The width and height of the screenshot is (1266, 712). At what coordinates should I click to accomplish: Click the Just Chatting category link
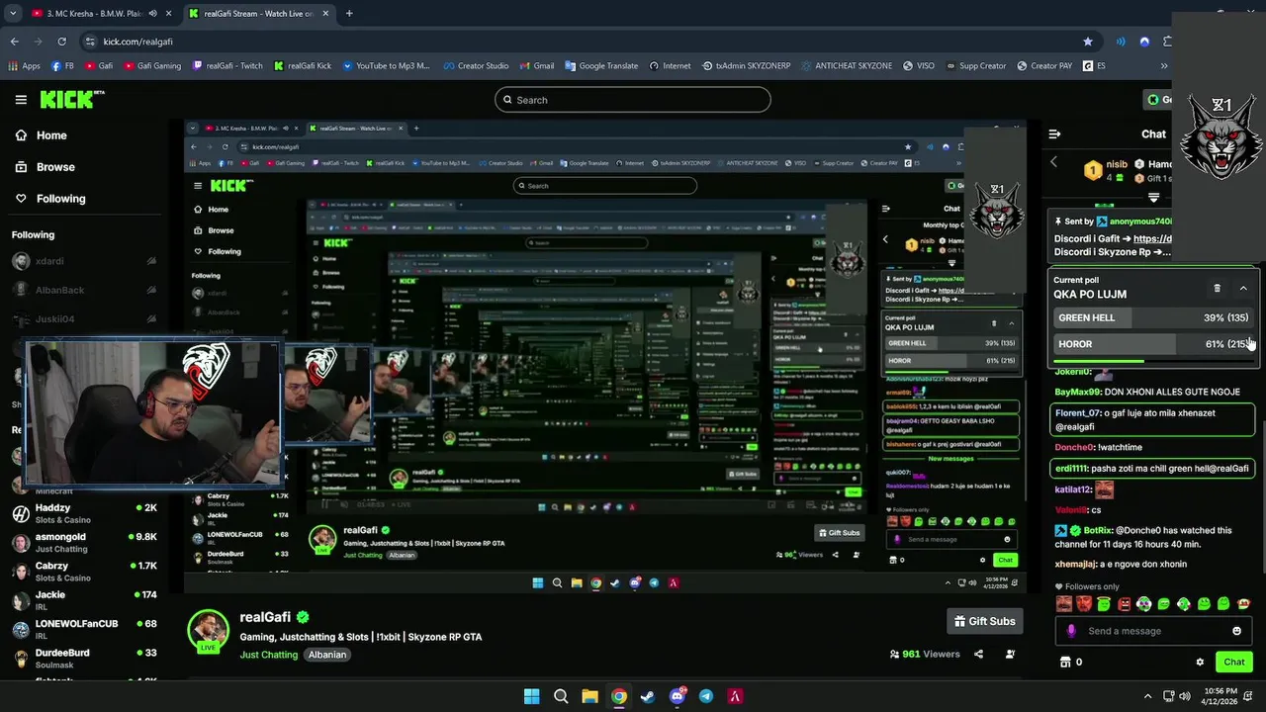[268, 655]
